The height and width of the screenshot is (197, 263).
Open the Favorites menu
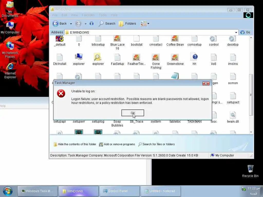[88, 15]
